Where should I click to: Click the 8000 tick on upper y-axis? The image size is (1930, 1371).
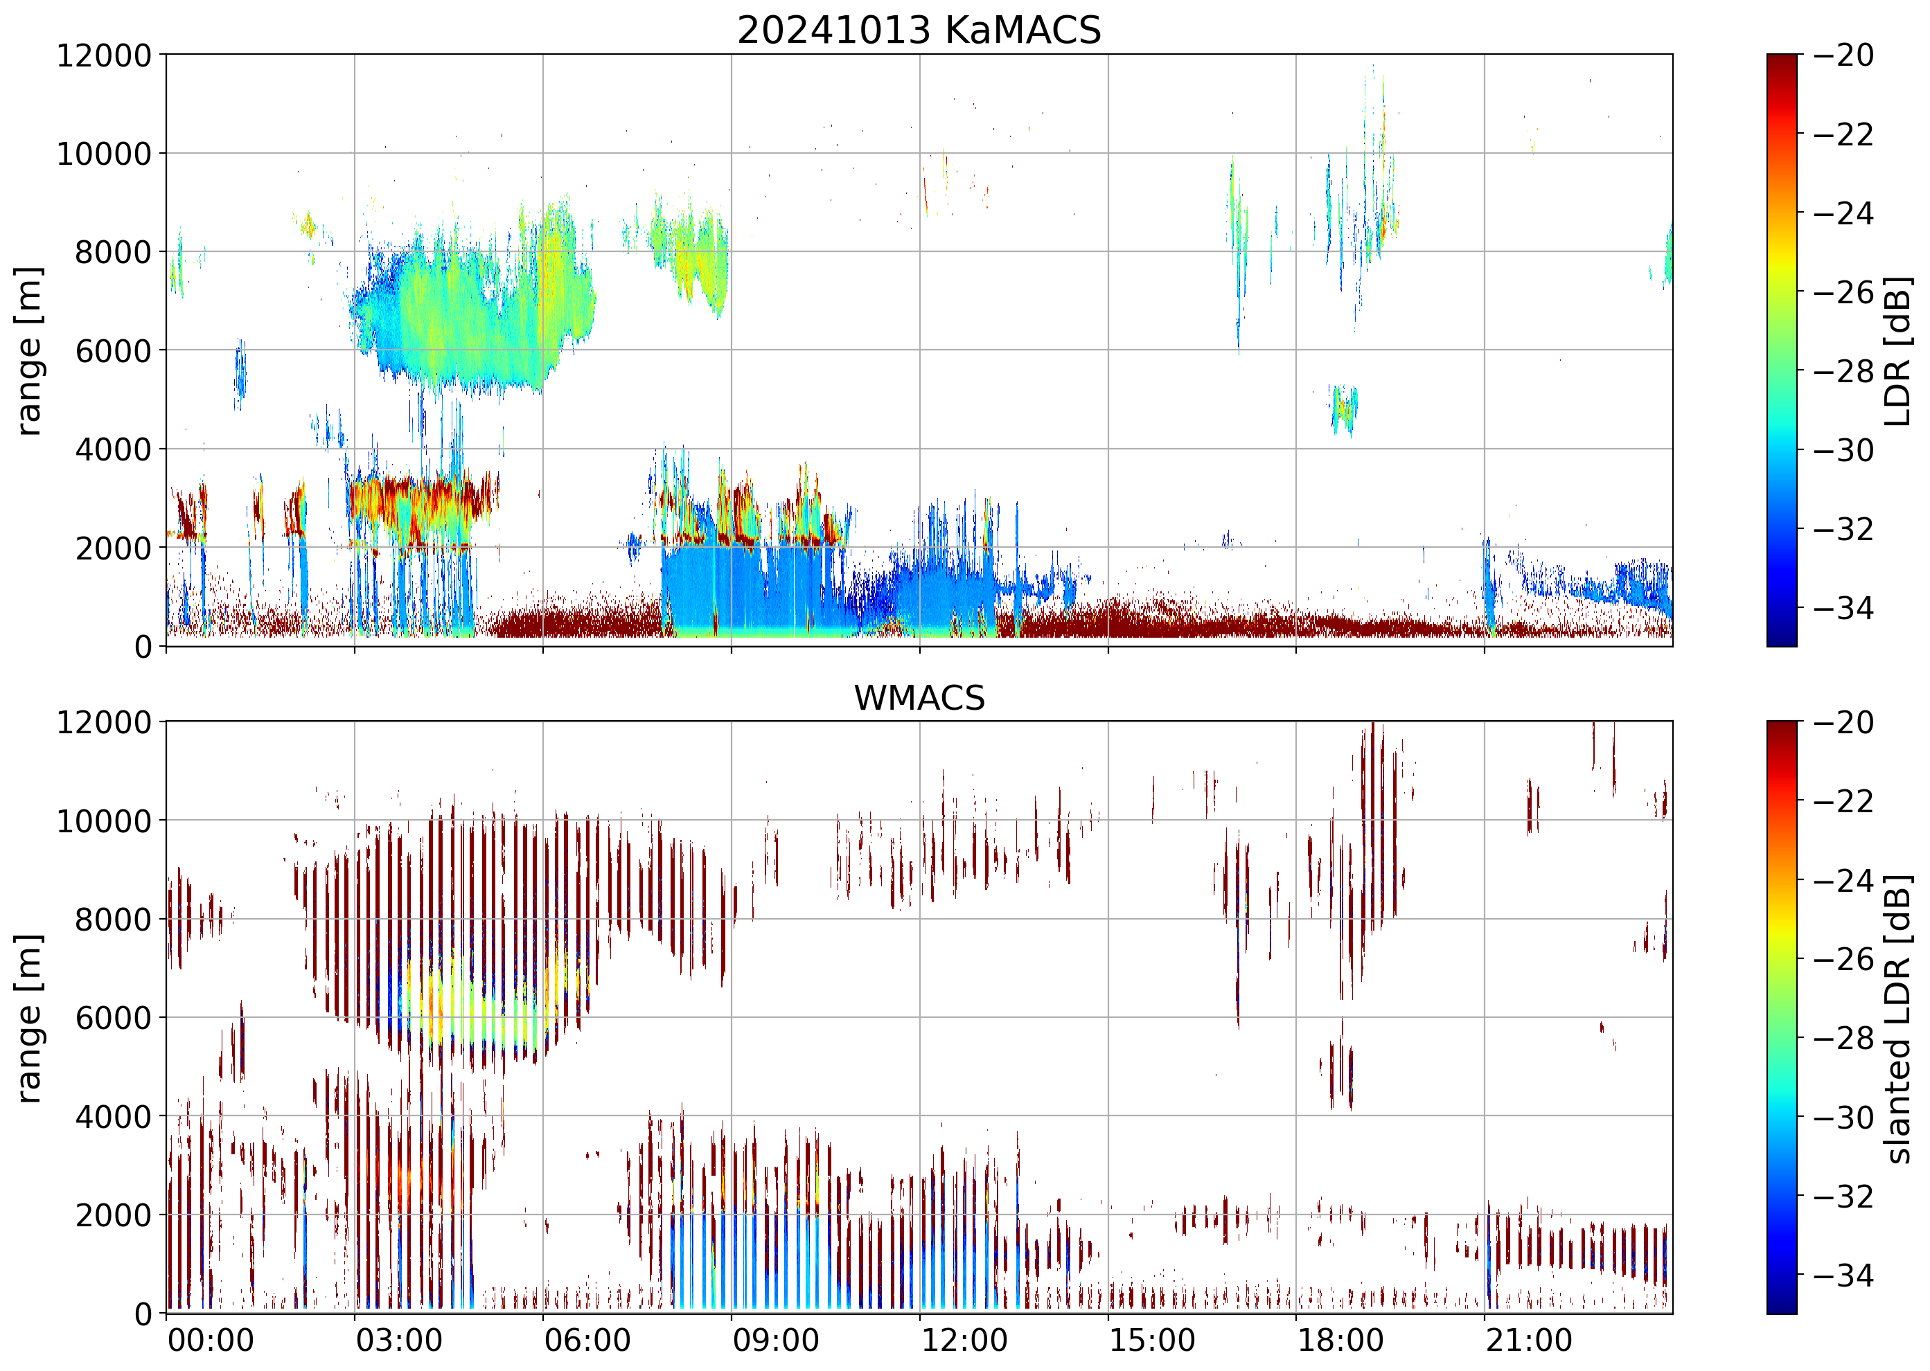[113, 253]
